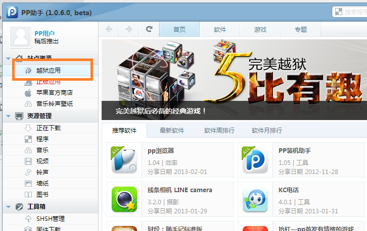This screenshot has width=367, height=231.
Task: Open the pp浏览器 app title
Action: pos(161,151)
